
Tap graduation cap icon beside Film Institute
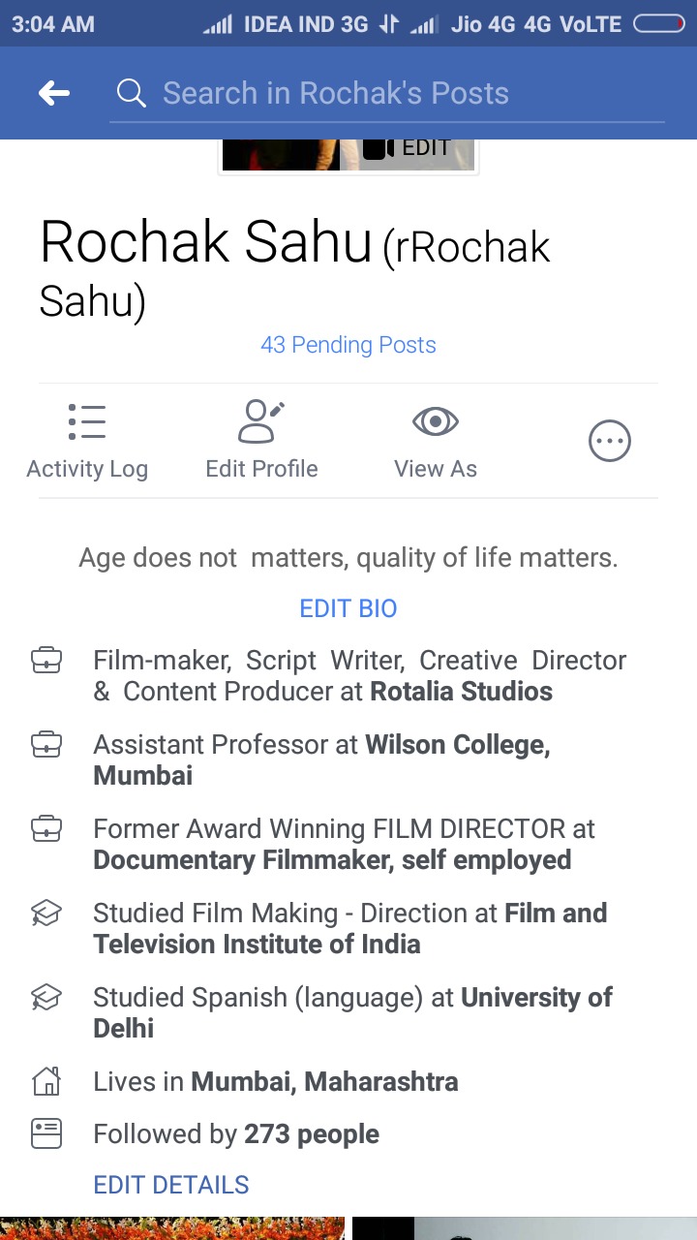[x=46, y=914]
